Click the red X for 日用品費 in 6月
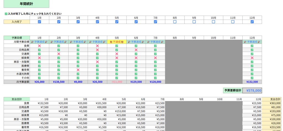 click(136, 50)
